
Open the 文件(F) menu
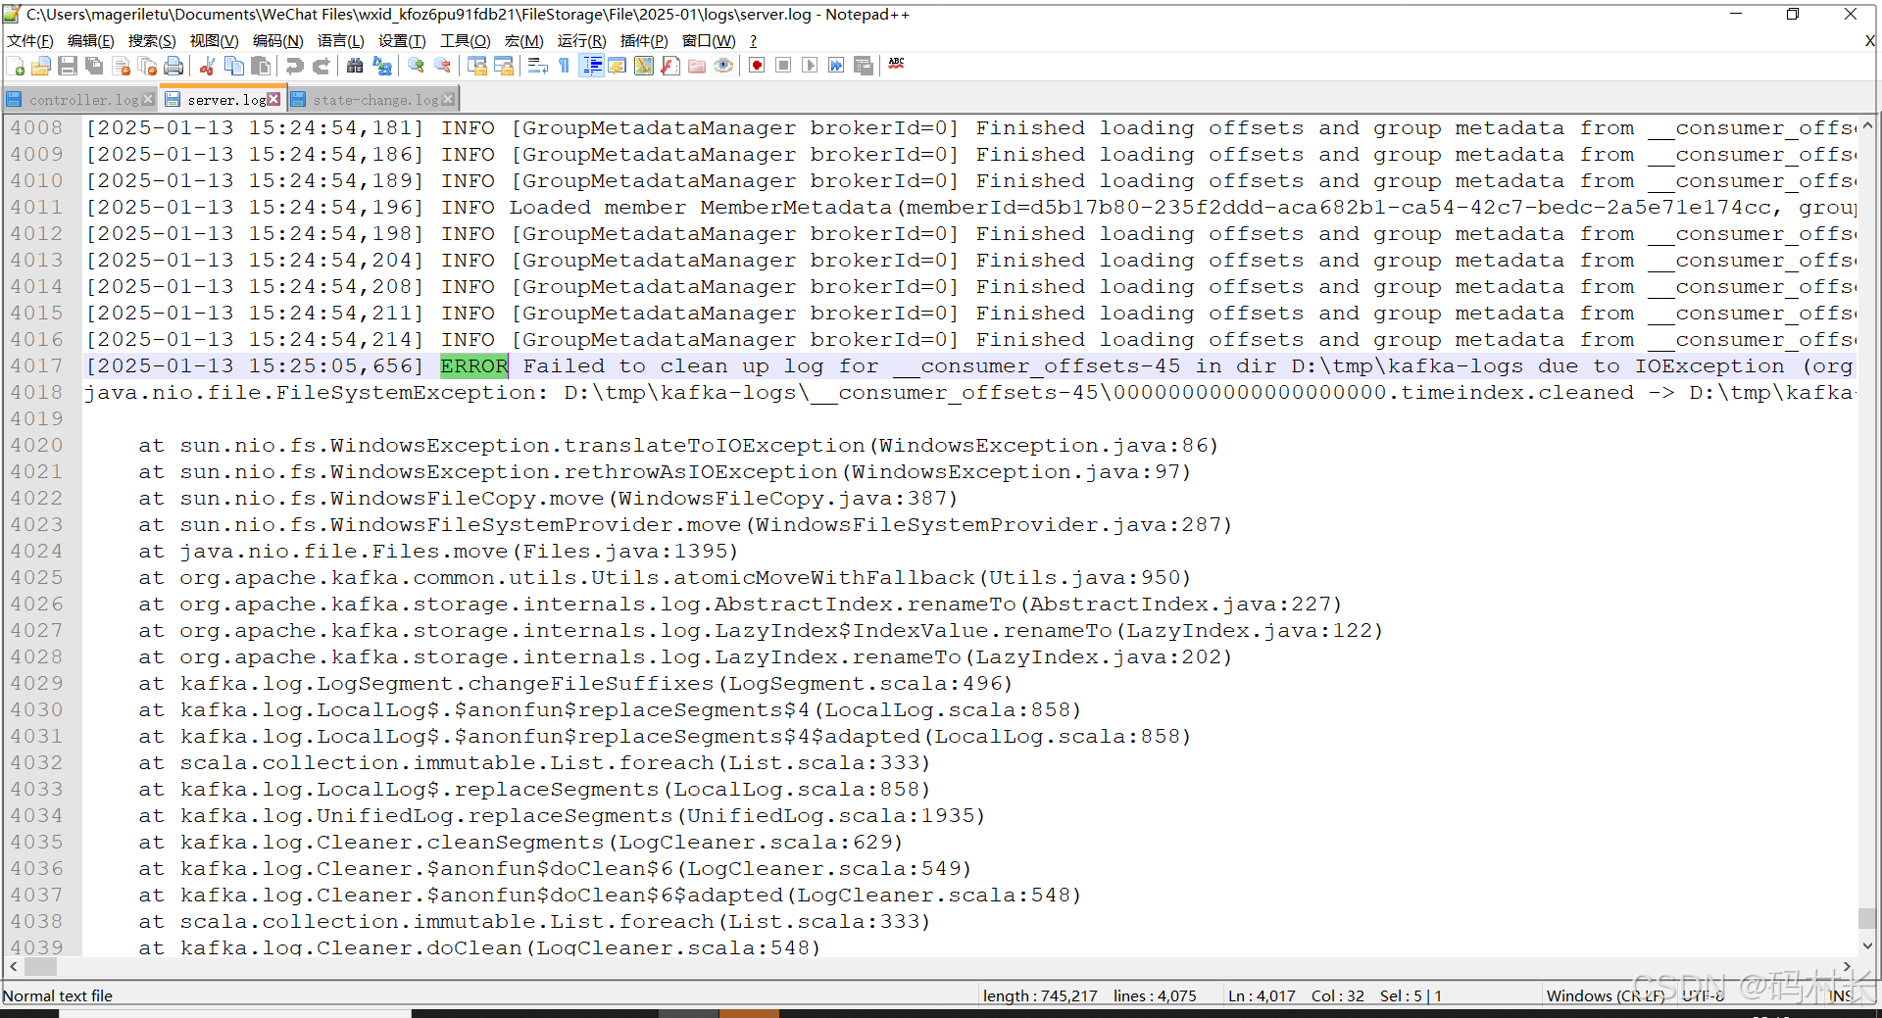(x=30, y=40)
